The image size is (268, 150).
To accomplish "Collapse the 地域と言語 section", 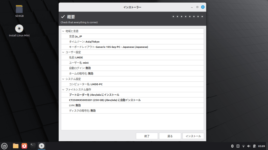I will tap(63, 31).
